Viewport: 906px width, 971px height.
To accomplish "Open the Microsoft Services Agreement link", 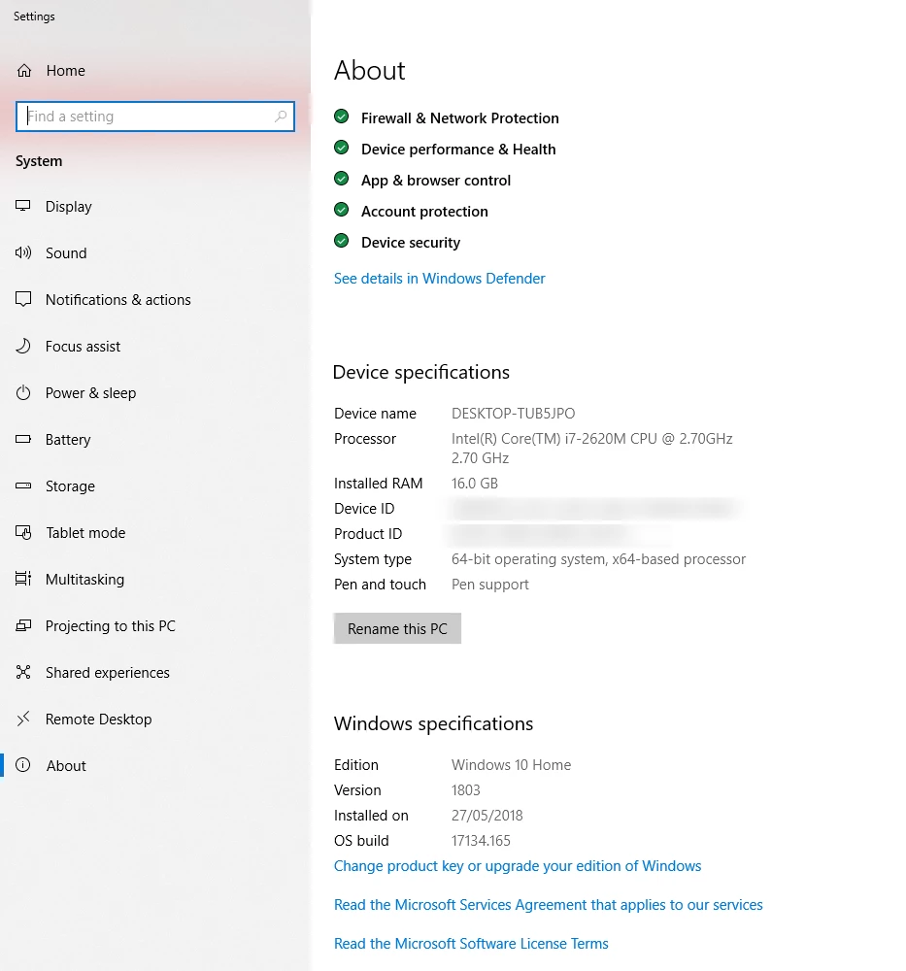I will coord(548,905).
